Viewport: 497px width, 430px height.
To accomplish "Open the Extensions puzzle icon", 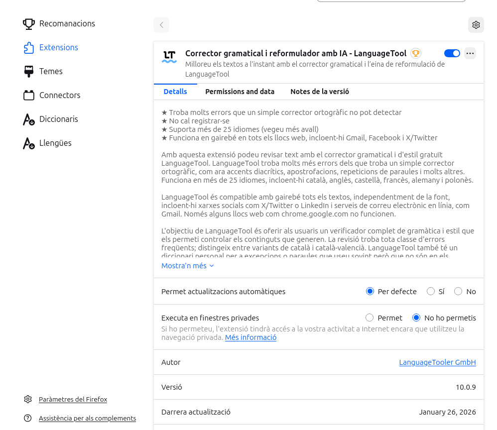I will tap(29, 47).
